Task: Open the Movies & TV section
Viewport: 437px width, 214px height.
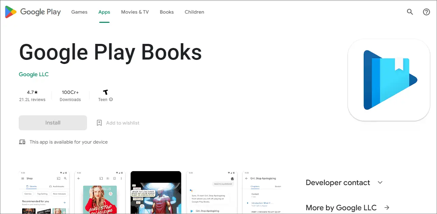Action: (135, 12)
